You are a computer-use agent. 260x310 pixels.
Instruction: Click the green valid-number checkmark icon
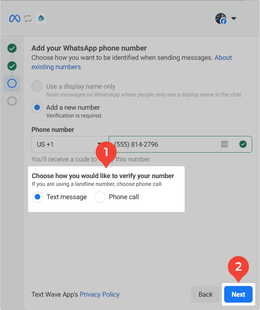click(243, 144)
